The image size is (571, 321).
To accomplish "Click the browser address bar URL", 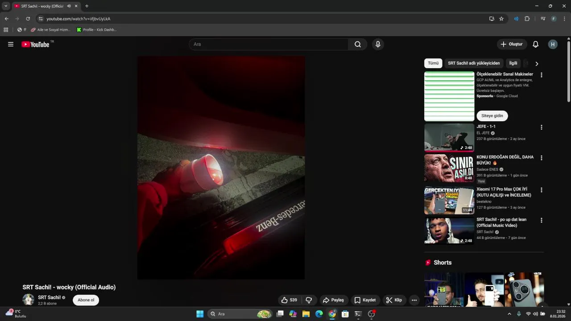I will coord(79,19).
